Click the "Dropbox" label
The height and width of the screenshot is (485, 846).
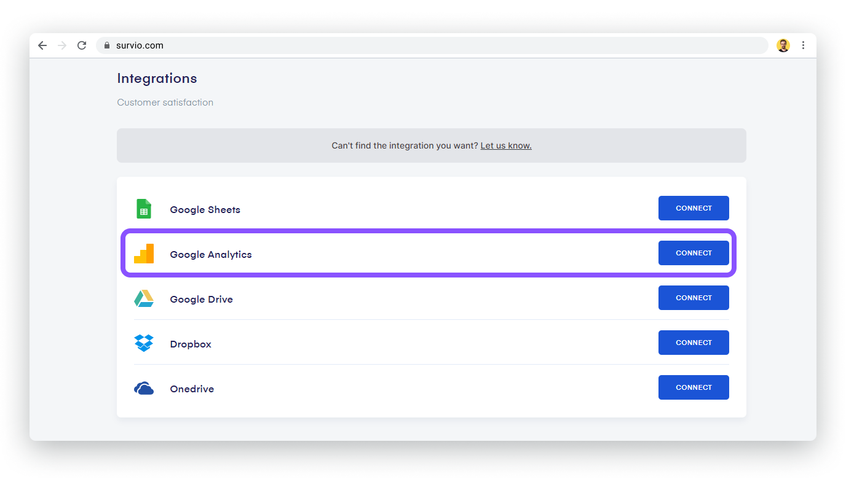191,344
